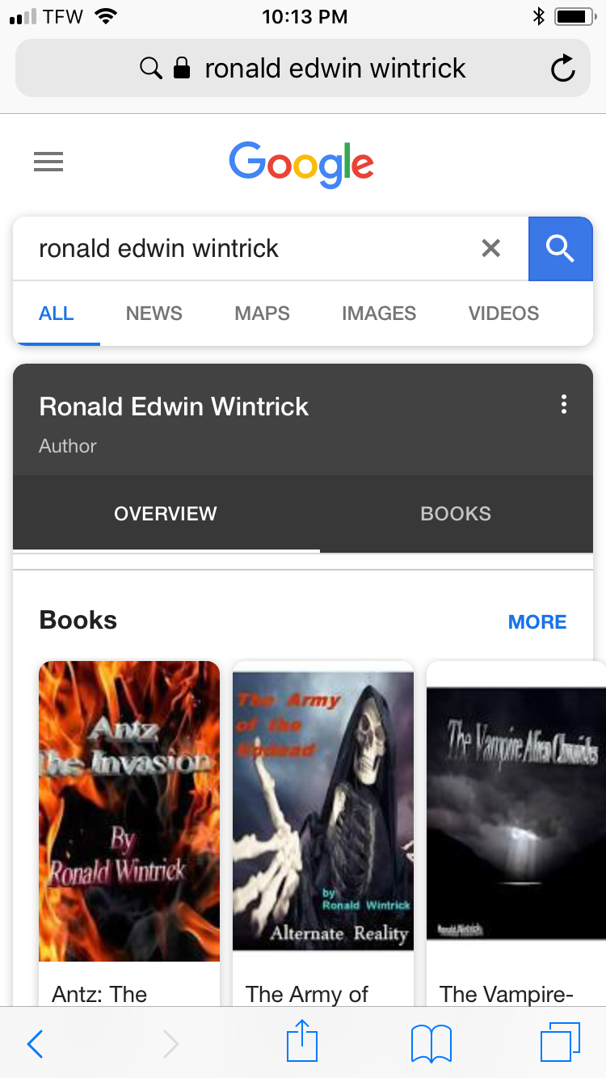606x1078 pixels.
Task: Switch to the VIDEOS results tab
Action: point(504,314)
